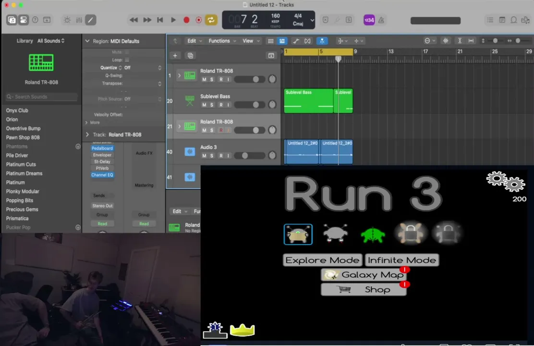Open the Tracks area View menu
Image resolution: width=534 pixels, height=346 pixels.
[x=251, y=41]
